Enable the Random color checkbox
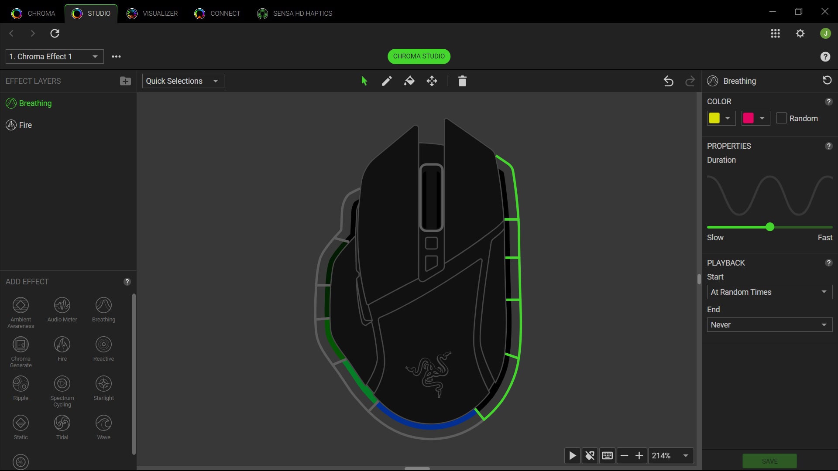Viewport: 838px width, 471px height. click(x=782, y=118)
